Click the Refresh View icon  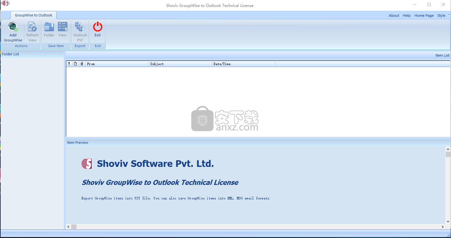(32, 27)
